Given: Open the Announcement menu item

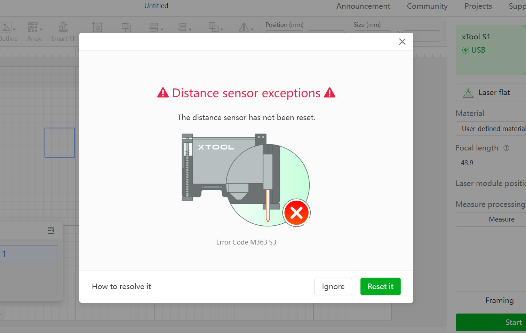Looking at the screenshot, I should point(363,6).
